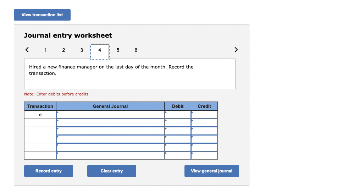Switch to journal entry tab 5
Viewport: 337px width, 193px height.
[x=118, y=50]
